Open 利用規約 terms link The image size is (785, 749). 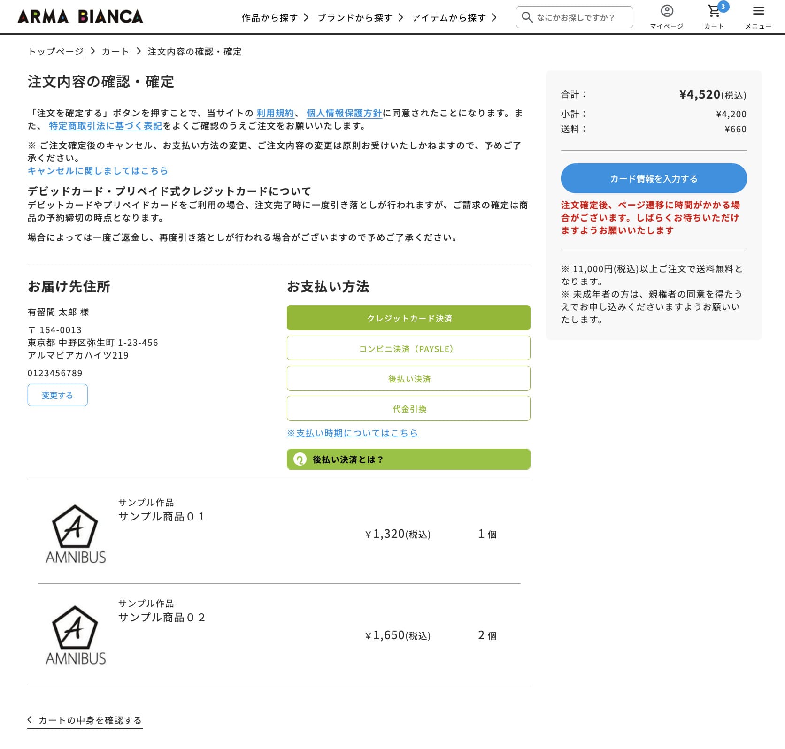click(275, 113)
